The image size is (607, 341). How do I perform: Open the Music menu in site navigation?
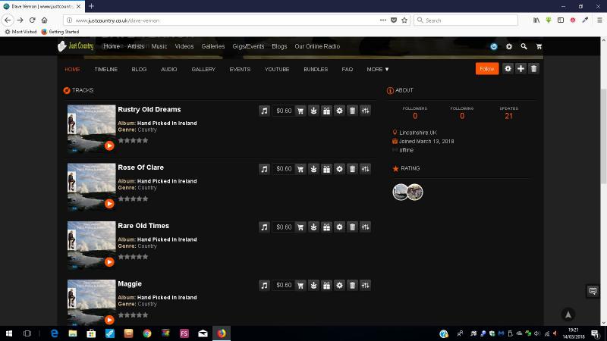159,46
